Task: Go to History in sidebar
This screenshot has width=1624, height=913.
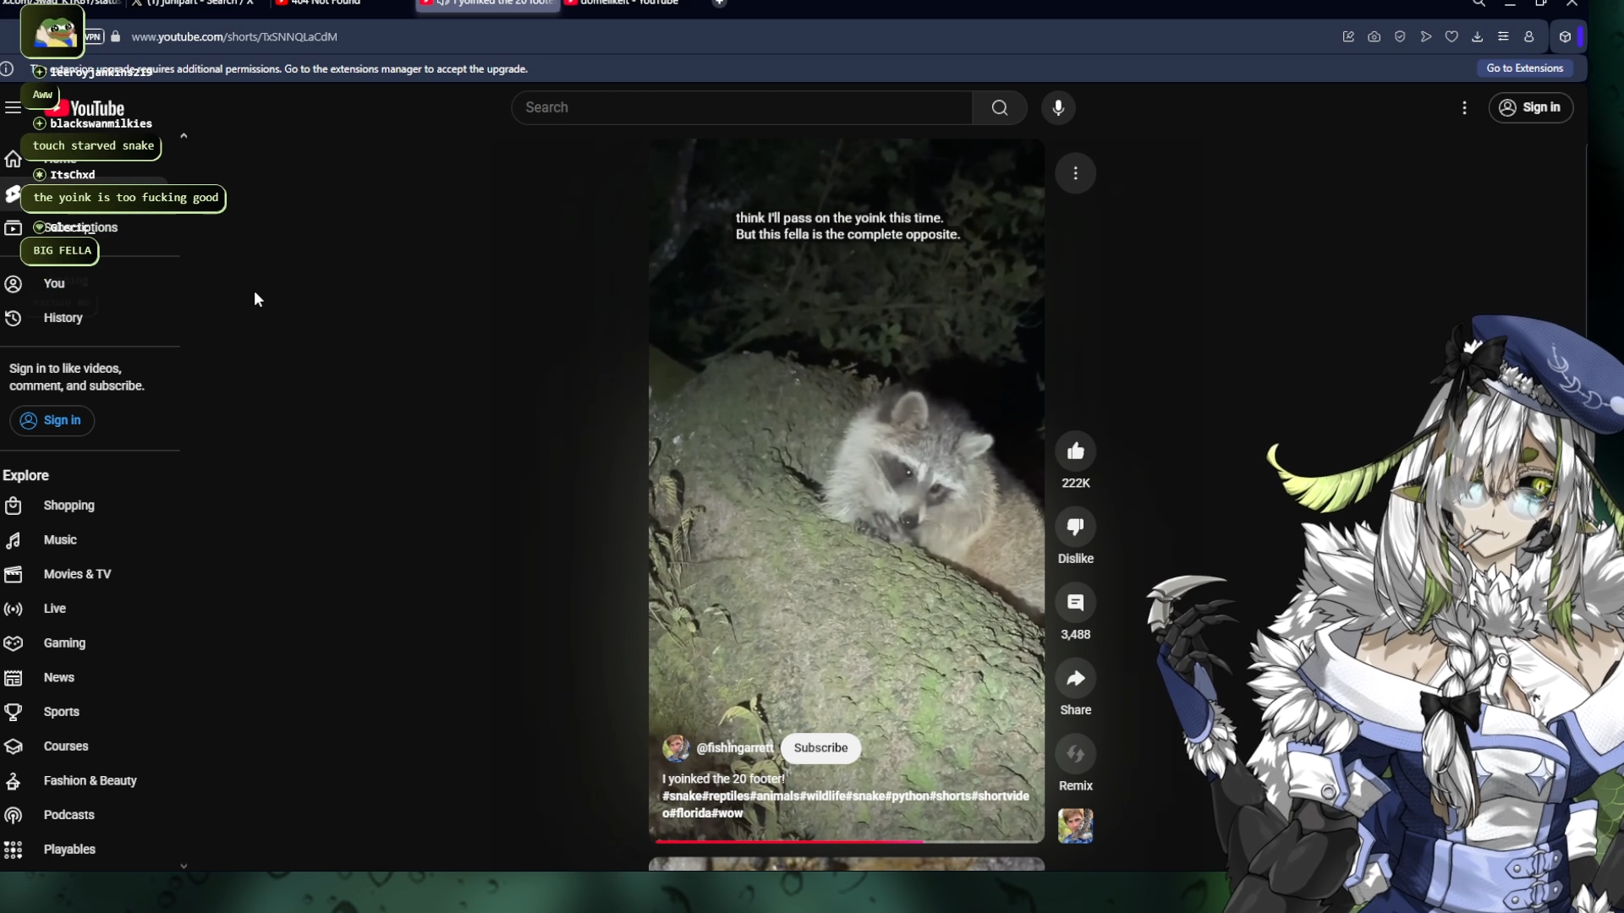Action: click(x=63, y=318)
